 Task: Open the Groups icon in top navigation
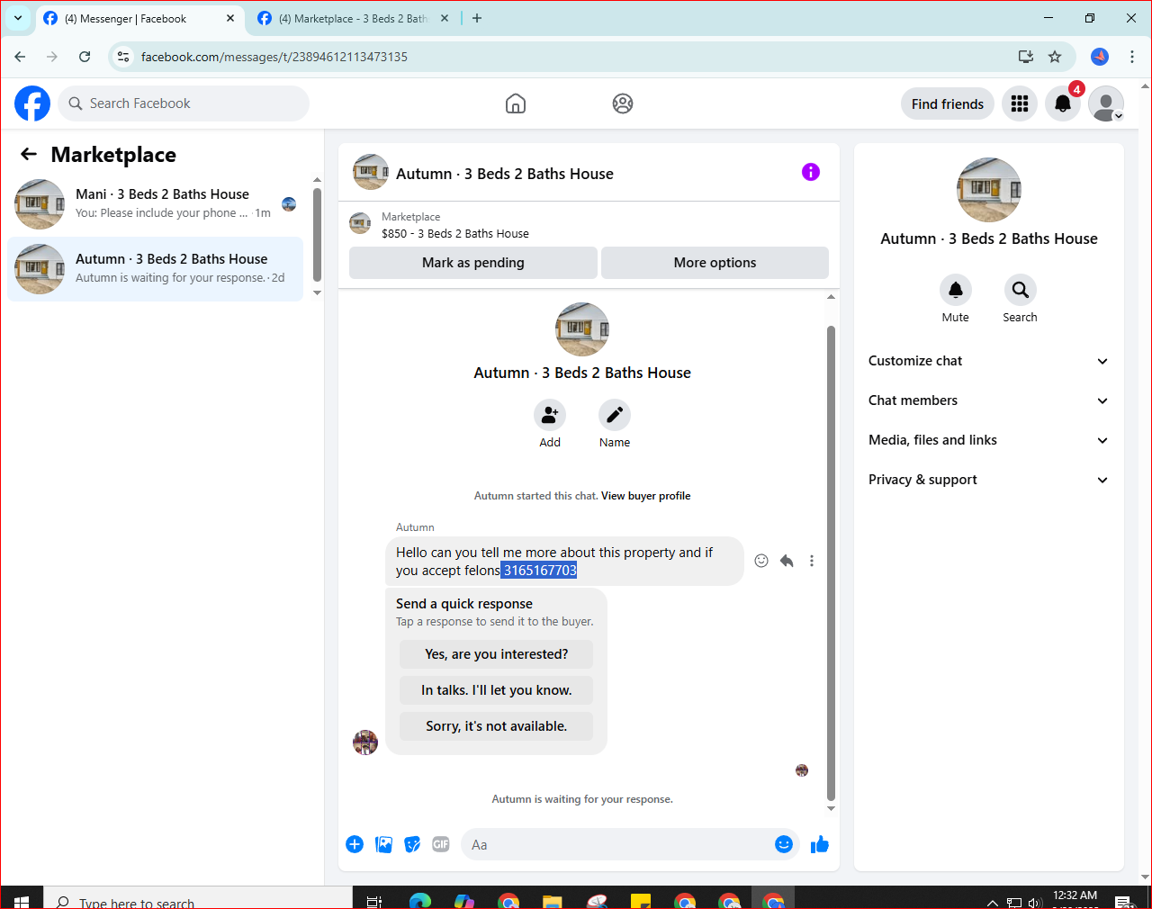pyautogui.click(x=623, y=103)
